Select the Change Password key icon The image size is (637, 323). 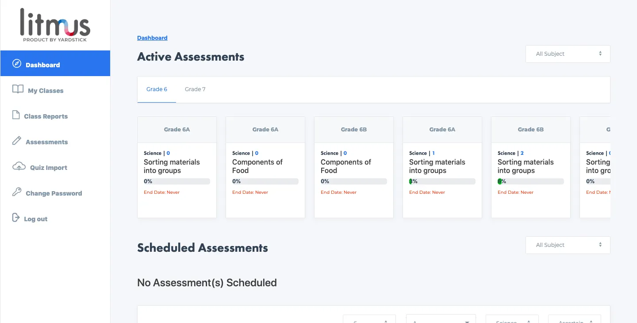click(17, 192)
